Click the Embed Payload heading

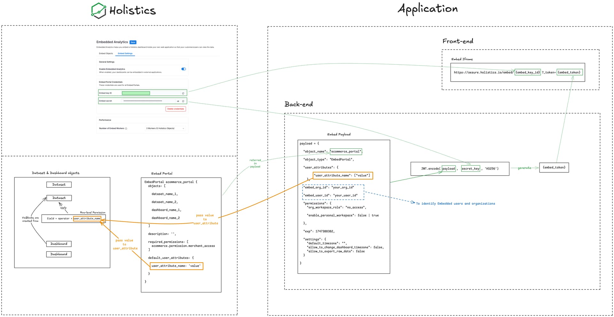(339, 134)
